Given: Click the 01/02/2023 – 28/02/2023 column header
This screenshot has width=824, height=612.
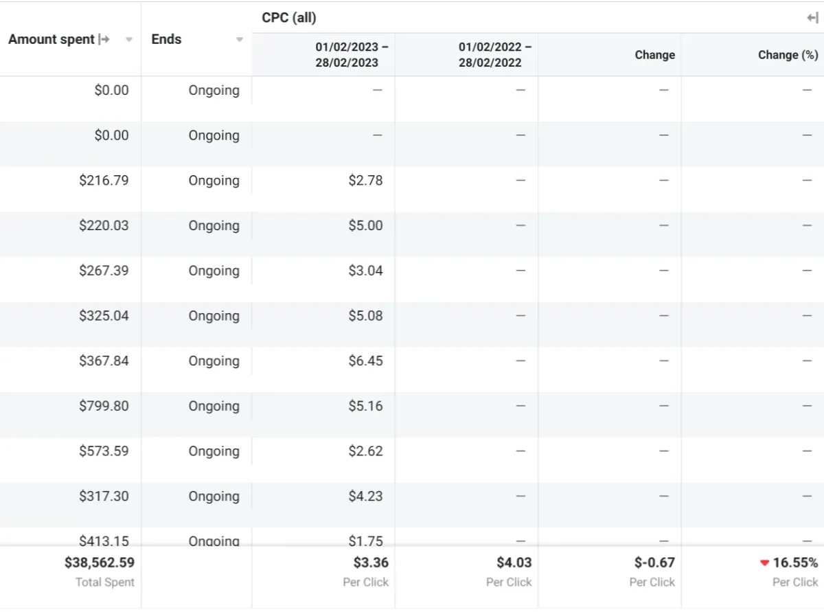Looking at the screenshot, I should point(352,55).
